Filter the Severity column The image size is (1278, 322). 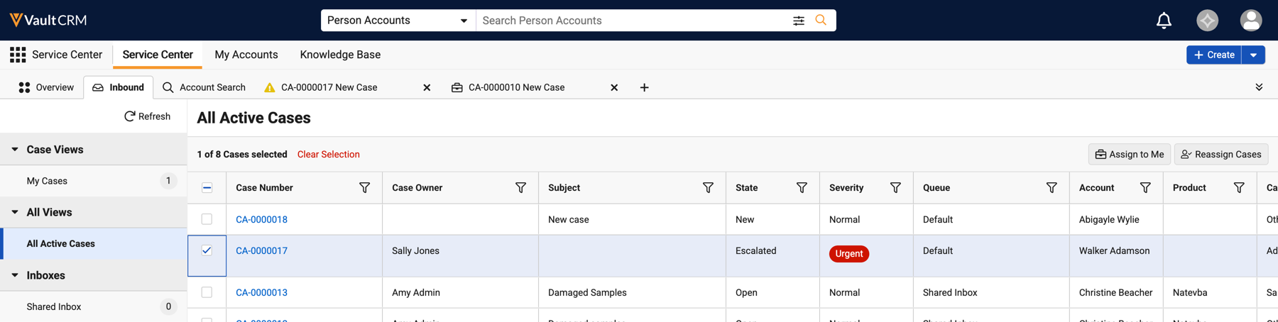point(895,188)
